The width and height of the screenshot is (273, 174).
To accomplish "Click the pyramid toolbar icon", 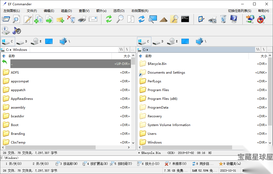I will click(163, 19).
